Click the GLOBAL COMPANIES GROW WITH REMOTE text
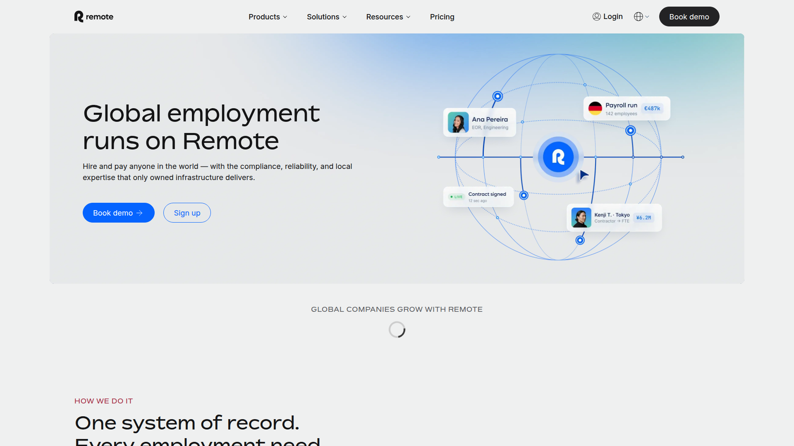The height and width of the screenshot is (446, 794). pyautogui.click(x=397, y=309)
